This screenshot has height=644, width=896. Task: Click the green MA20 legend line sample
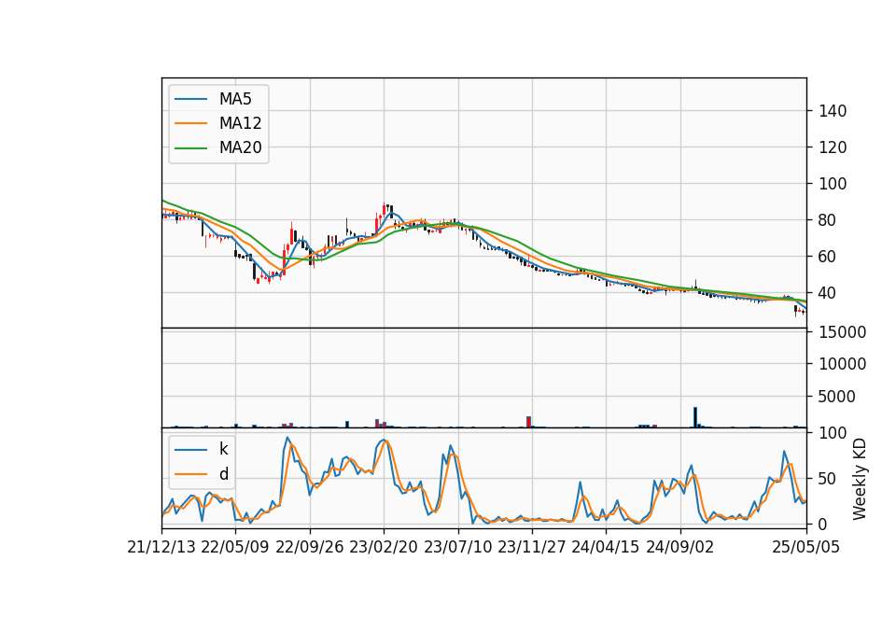190,148
